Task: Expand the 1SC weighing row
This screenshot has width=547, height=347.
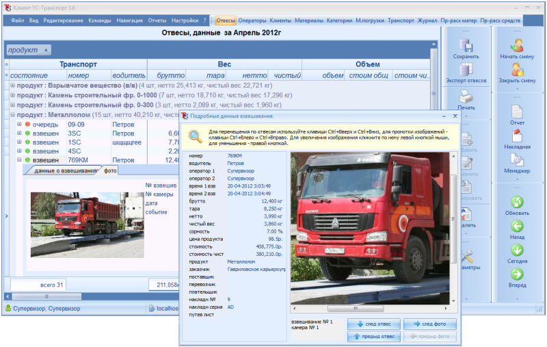Action: pos(20,142)
